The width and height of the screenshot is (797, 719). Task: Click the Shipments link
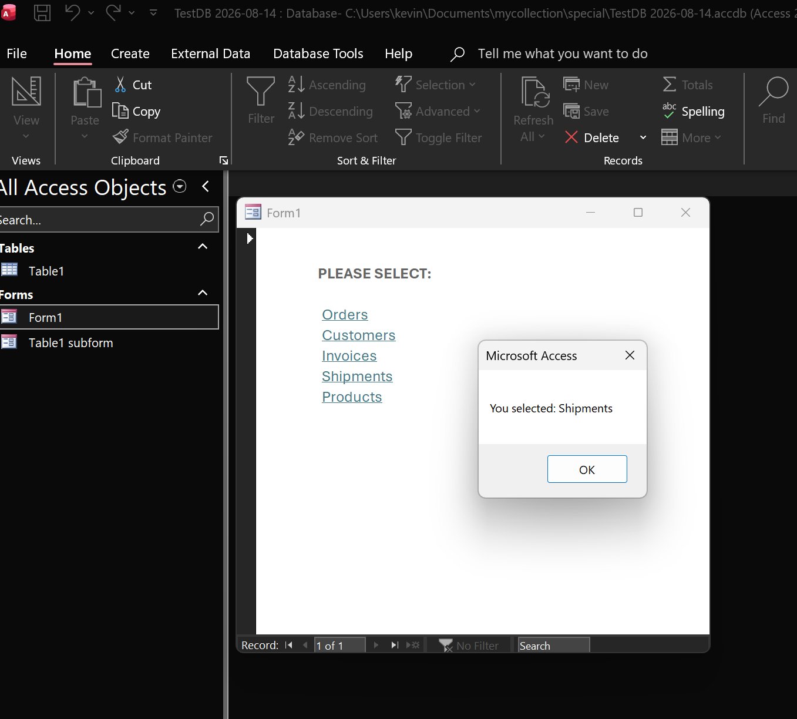(357, 376)
